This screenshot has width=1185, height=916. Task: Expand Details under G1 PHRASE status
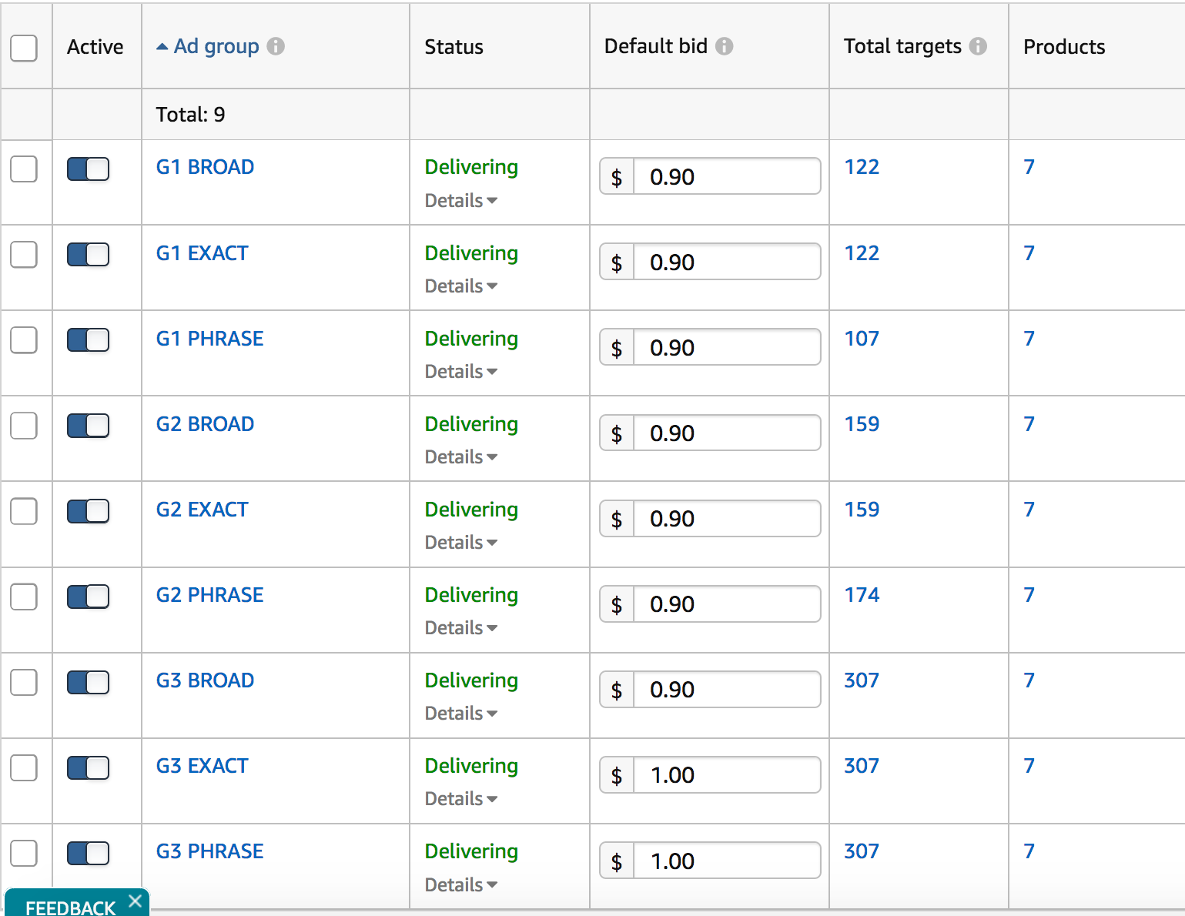click(x=461, y=372)
